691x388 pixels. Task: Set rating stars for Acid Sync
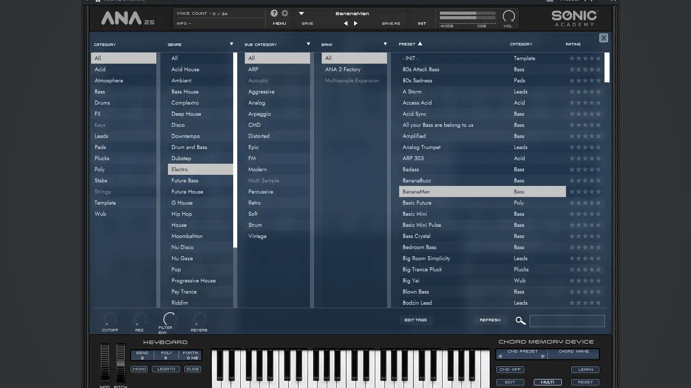point(585,114)
